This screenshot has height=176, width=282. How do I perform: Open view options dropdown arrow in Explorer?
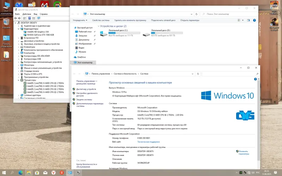click(243, 20)
